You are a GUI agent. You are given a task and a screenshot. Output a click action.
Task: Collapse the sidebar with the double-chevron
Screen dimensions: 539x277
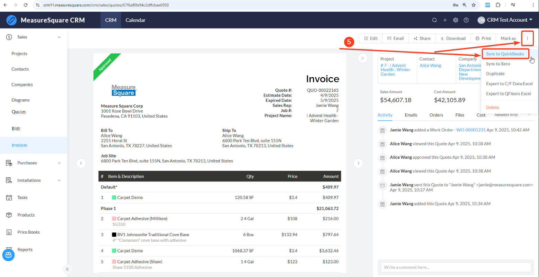point(67,269)
